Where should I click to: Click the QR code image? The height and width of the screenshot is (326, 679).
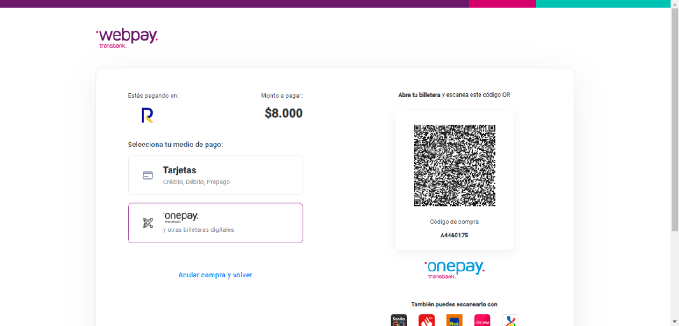click(454, 165)
